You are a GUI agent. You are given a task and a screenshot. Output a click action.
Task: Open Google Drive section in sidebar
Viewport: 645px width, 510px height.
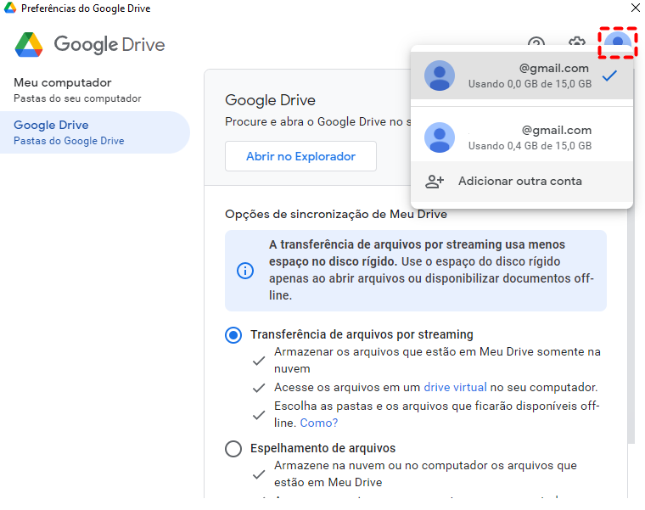(94, 132)
